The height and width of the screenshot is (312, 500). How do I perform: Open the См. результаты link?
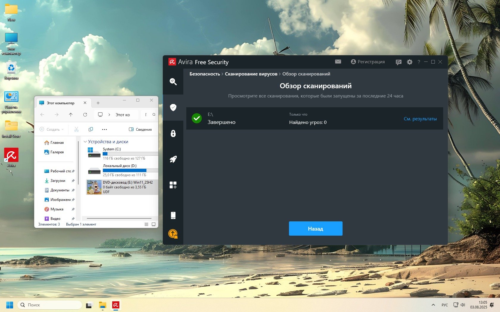tap(420, 119)
